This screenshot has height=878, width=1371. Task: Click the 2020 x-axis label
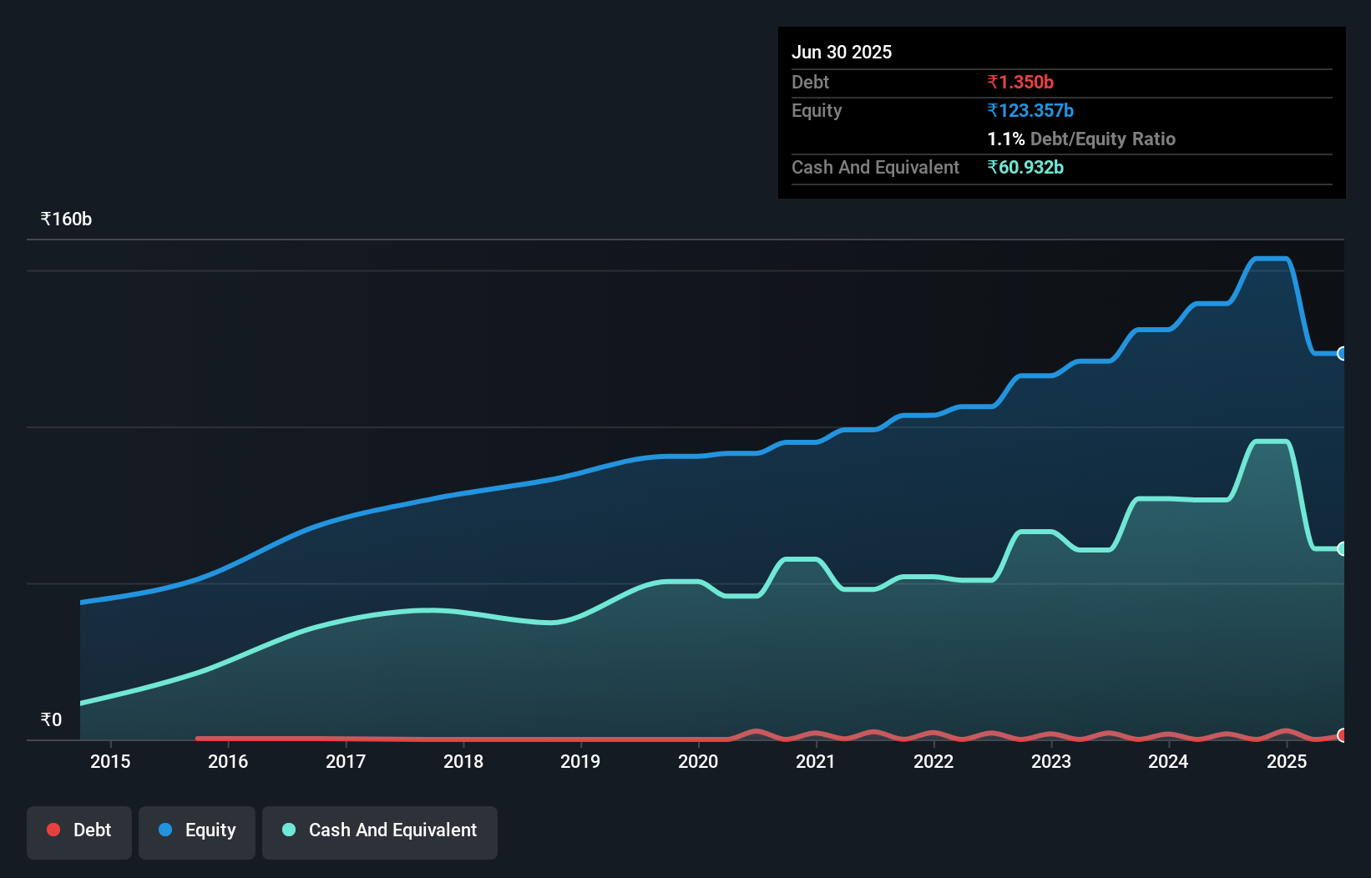(698, 761)
